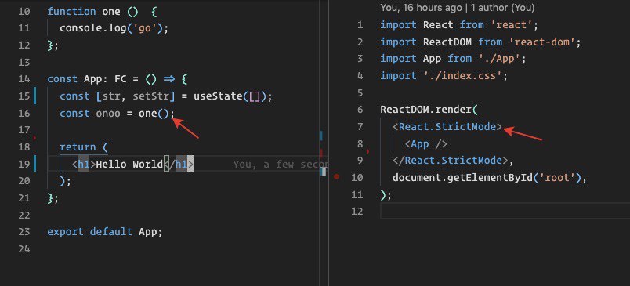Viewport: 630px width, 286px height.
Task: Click the deleted-lines red triangle above line 9
Action: (x=368, y=152)
